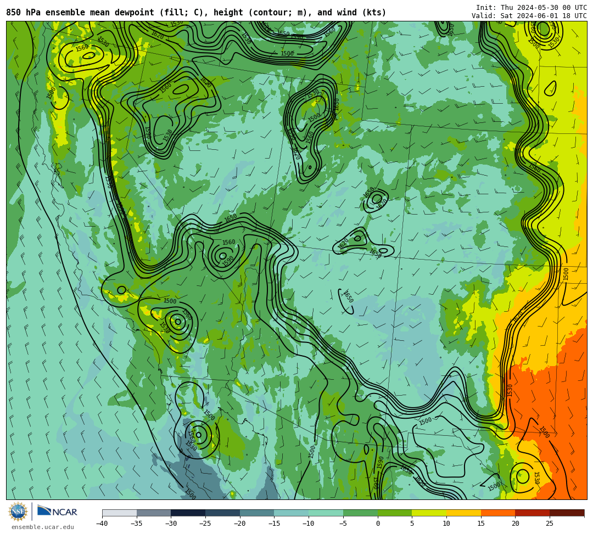This screenshot has width=593, height=534.
Task: Click the 25 colorbar tick label
Action: click(x=550, y=524)
